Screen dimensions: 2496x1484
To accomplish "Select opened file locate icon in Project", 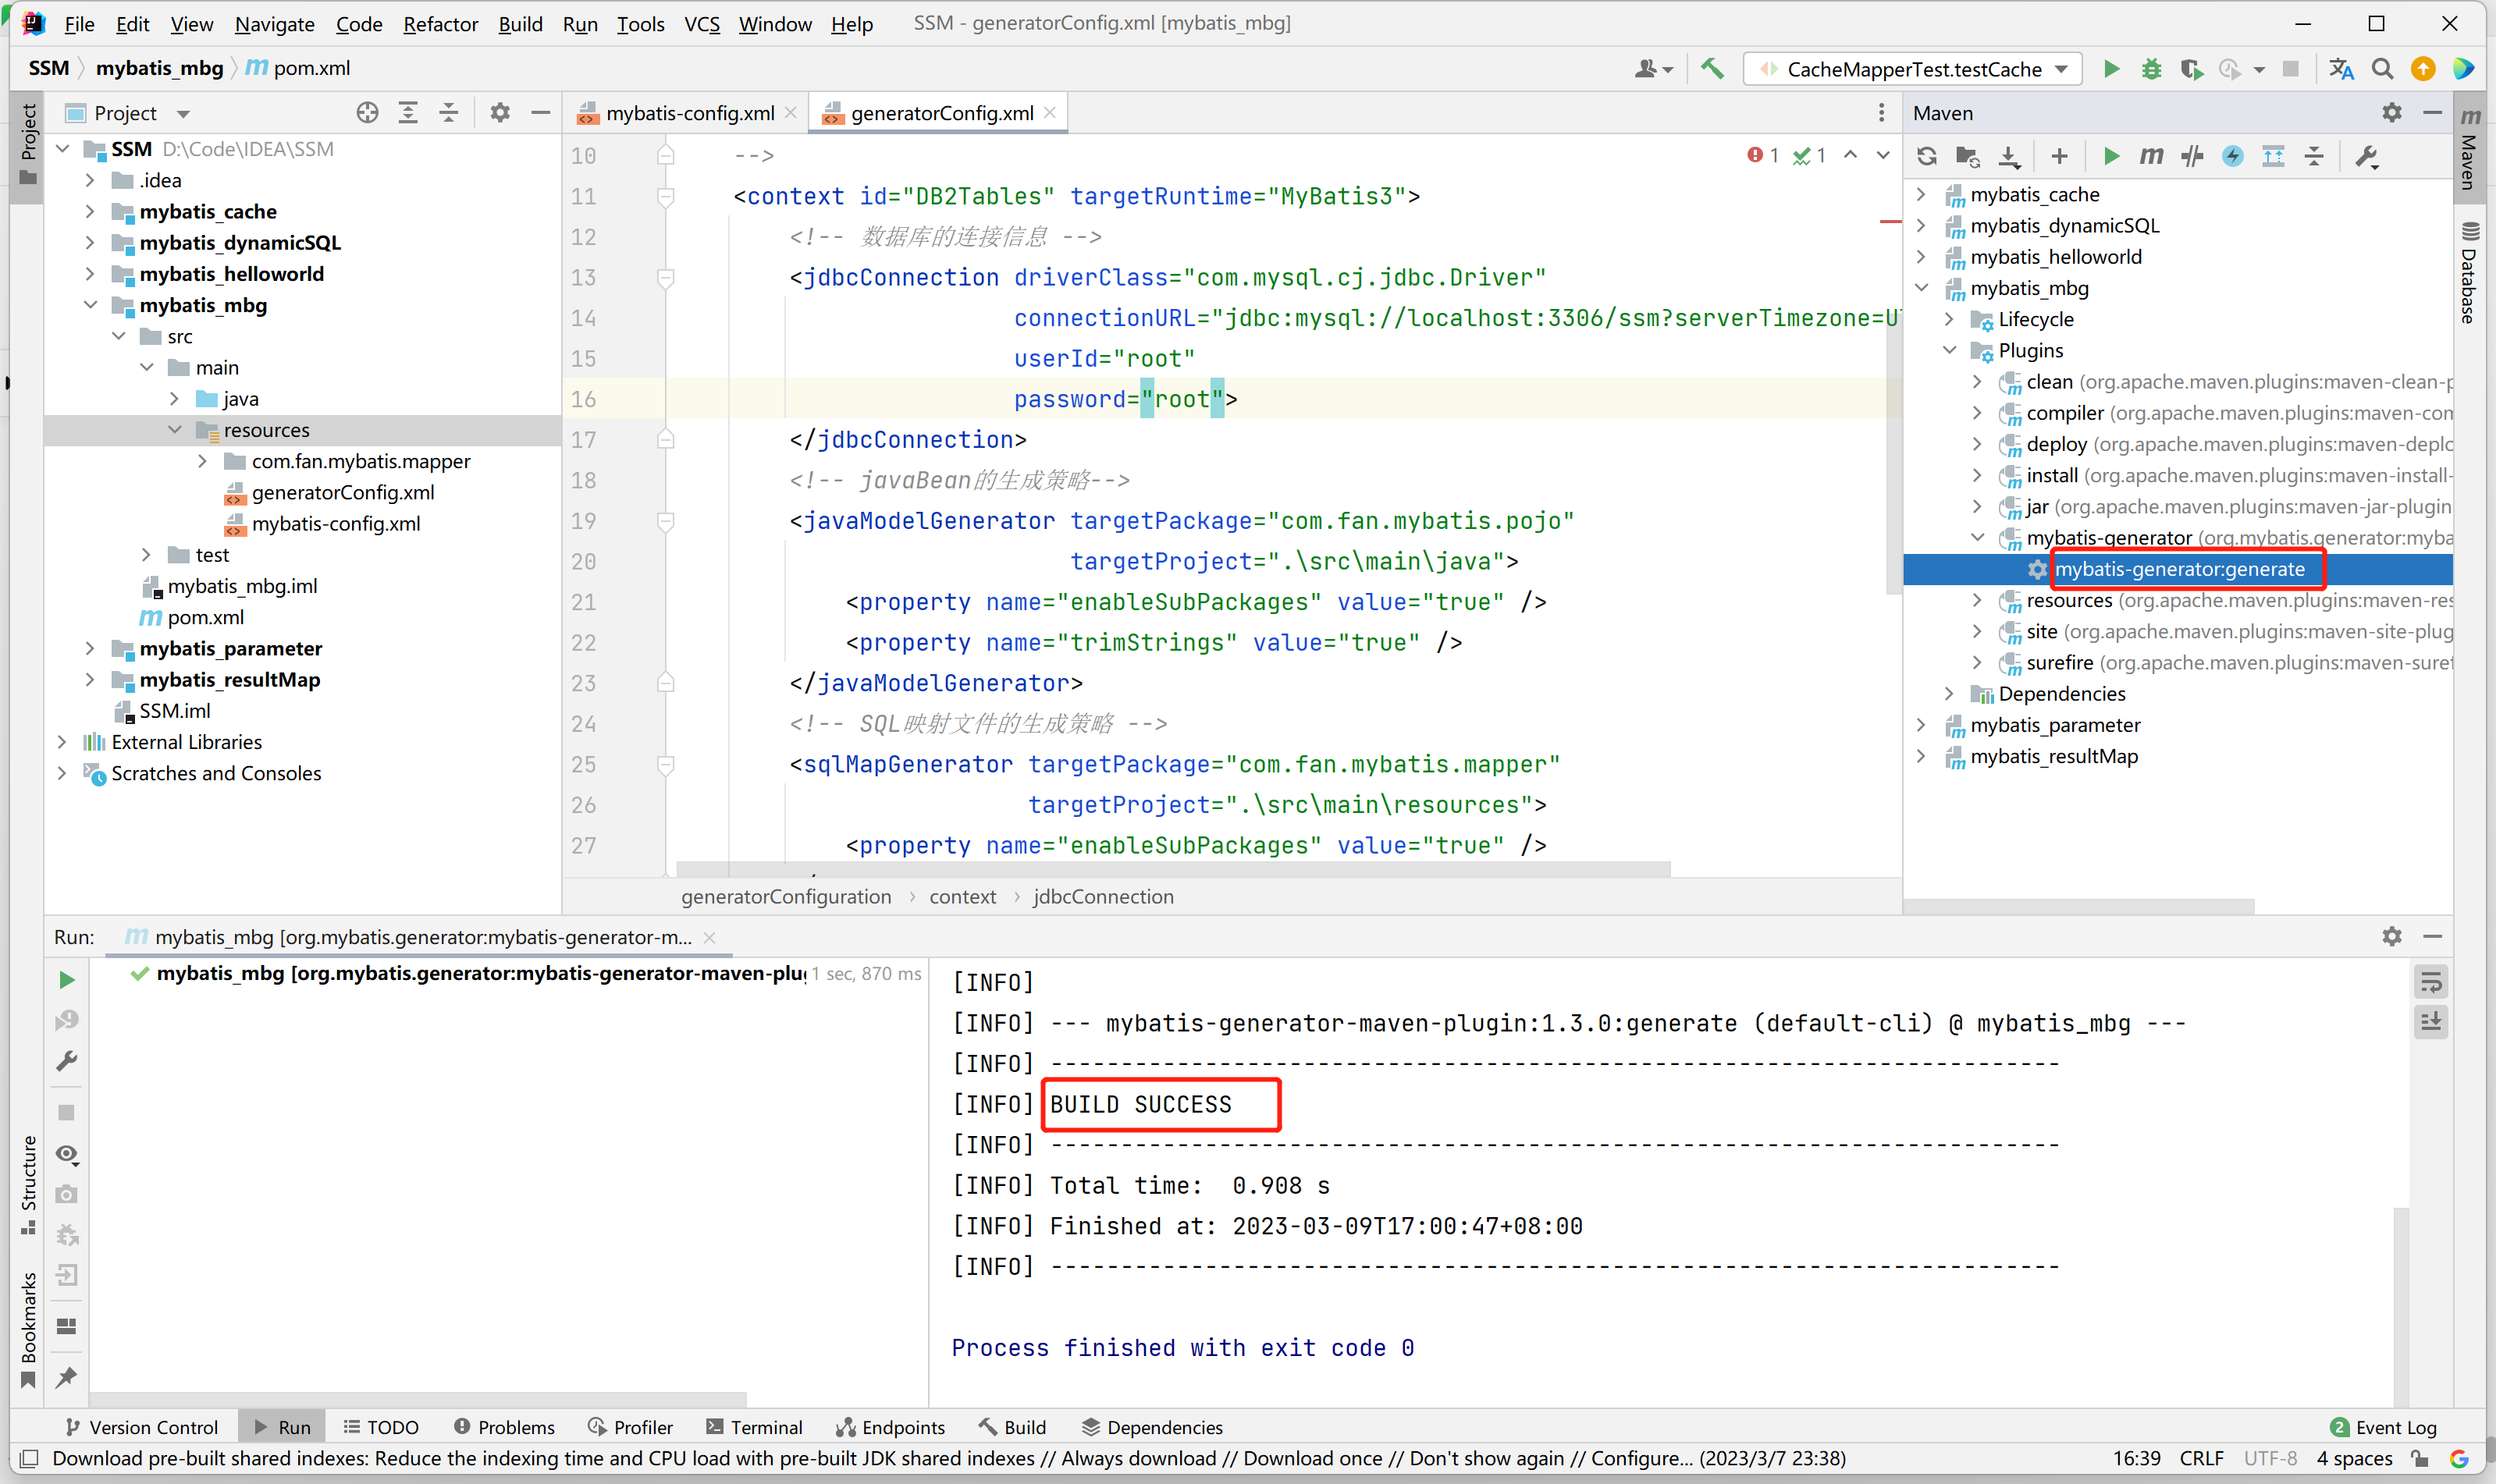I will tap(367, 113).
